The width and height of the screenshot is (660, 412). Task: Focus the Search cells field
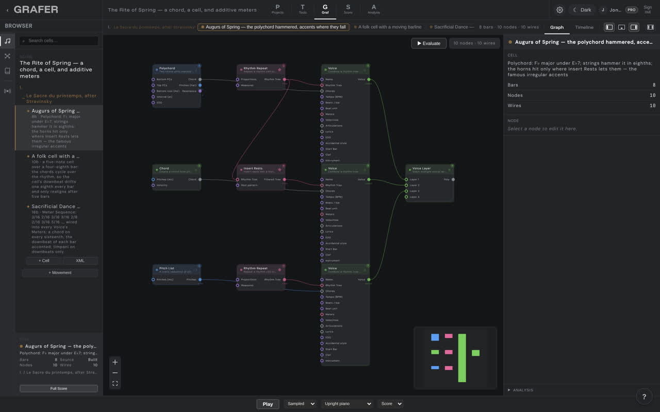click(x=59, y=41)
